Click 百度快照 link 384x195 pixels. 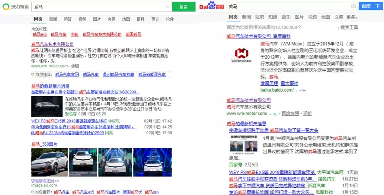290,114
